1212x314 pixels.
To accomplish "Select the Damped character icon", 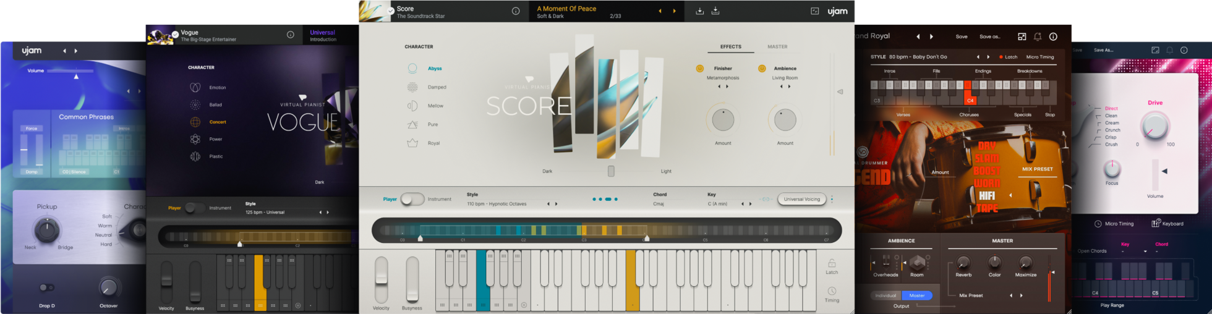I will pyautogui.click(x=412, y=87).
